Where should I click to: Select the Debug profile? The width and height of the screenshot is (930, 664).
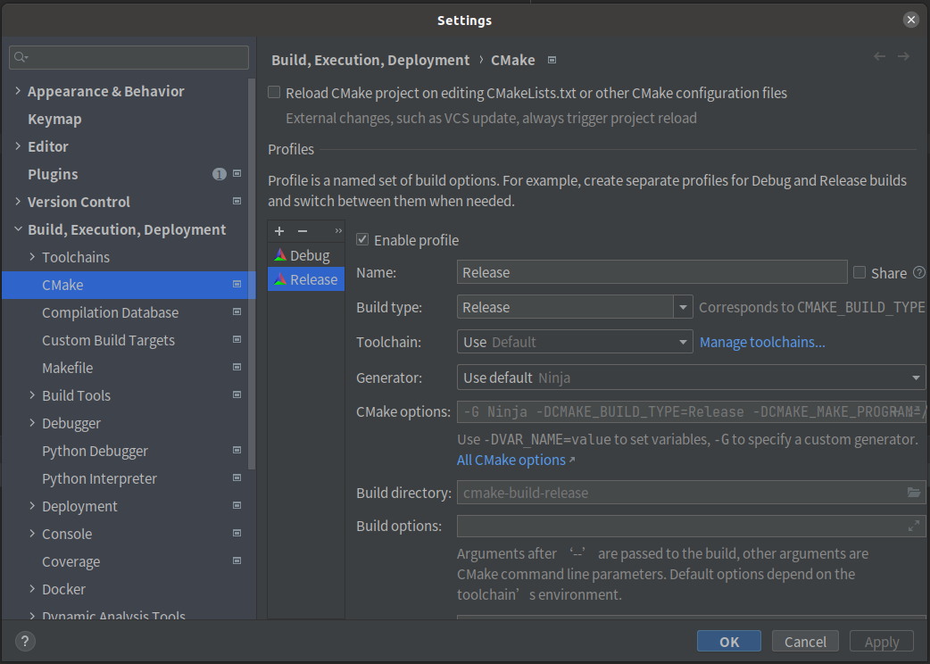[x=309, y=255]
